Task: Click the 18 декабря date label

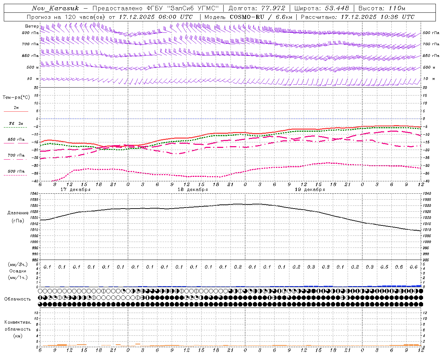Action: pos(193,190)
